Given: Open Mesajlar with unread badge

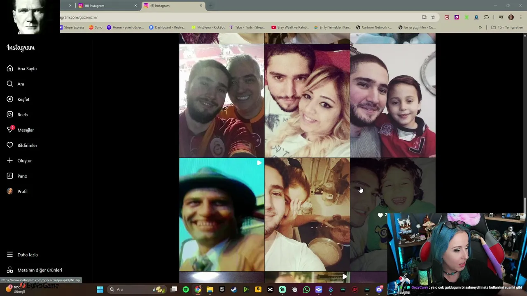Looking at the screenshot, I should 20,130.
